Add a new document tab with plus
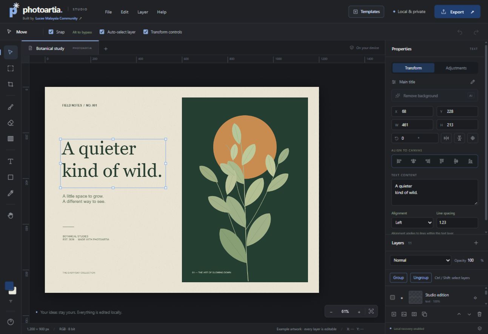This screenshot has height=334, width=488. click(106, 49)
